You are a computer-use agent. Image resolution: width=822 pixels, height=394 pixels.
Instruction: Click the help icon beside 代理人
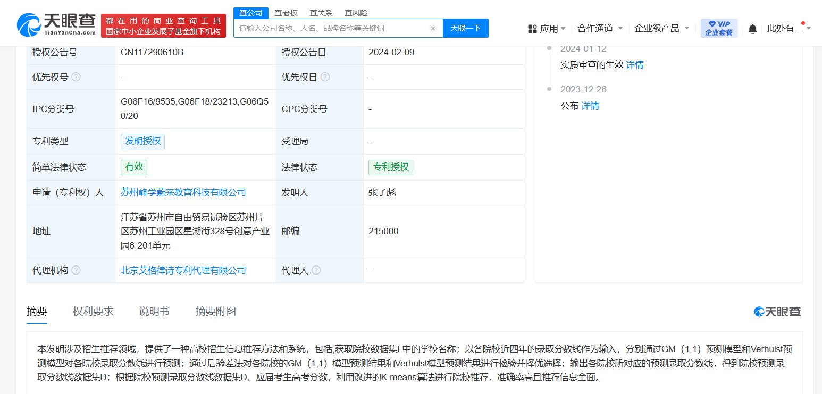pyautogui.click(x=316, y=270)
